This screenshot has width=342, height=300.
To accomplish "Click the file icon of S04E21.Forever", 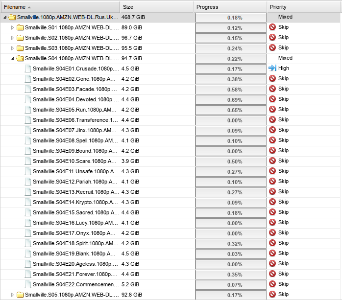I will (28, 274).
